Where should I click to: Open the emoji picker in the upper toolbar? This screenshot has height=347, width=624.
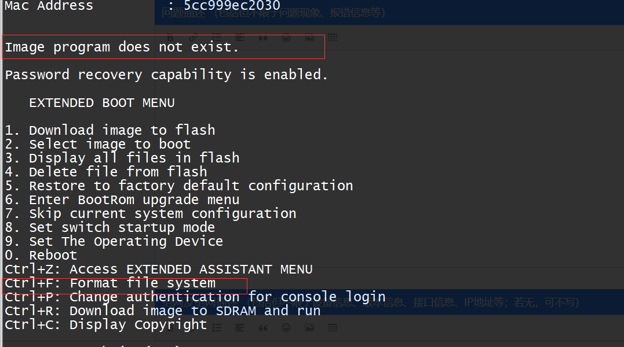pos(286,38)
